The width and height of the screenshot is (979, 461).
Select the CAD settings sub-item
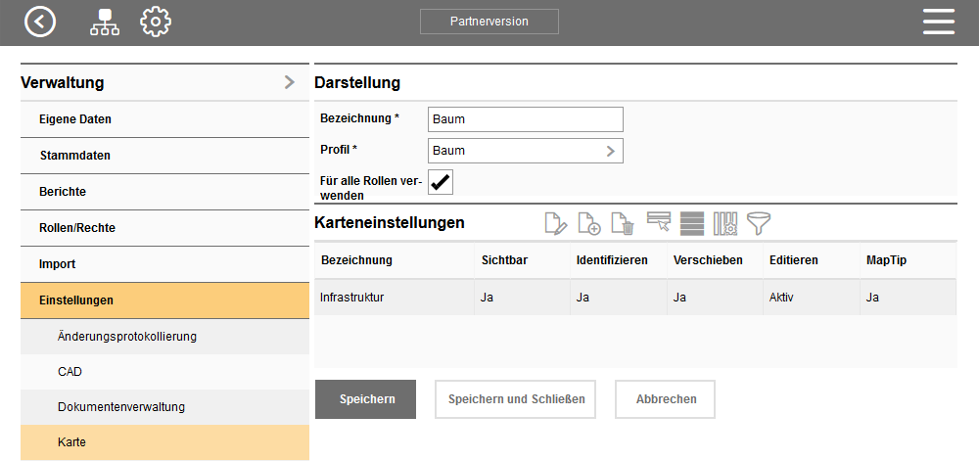click(x=70, y=372)
